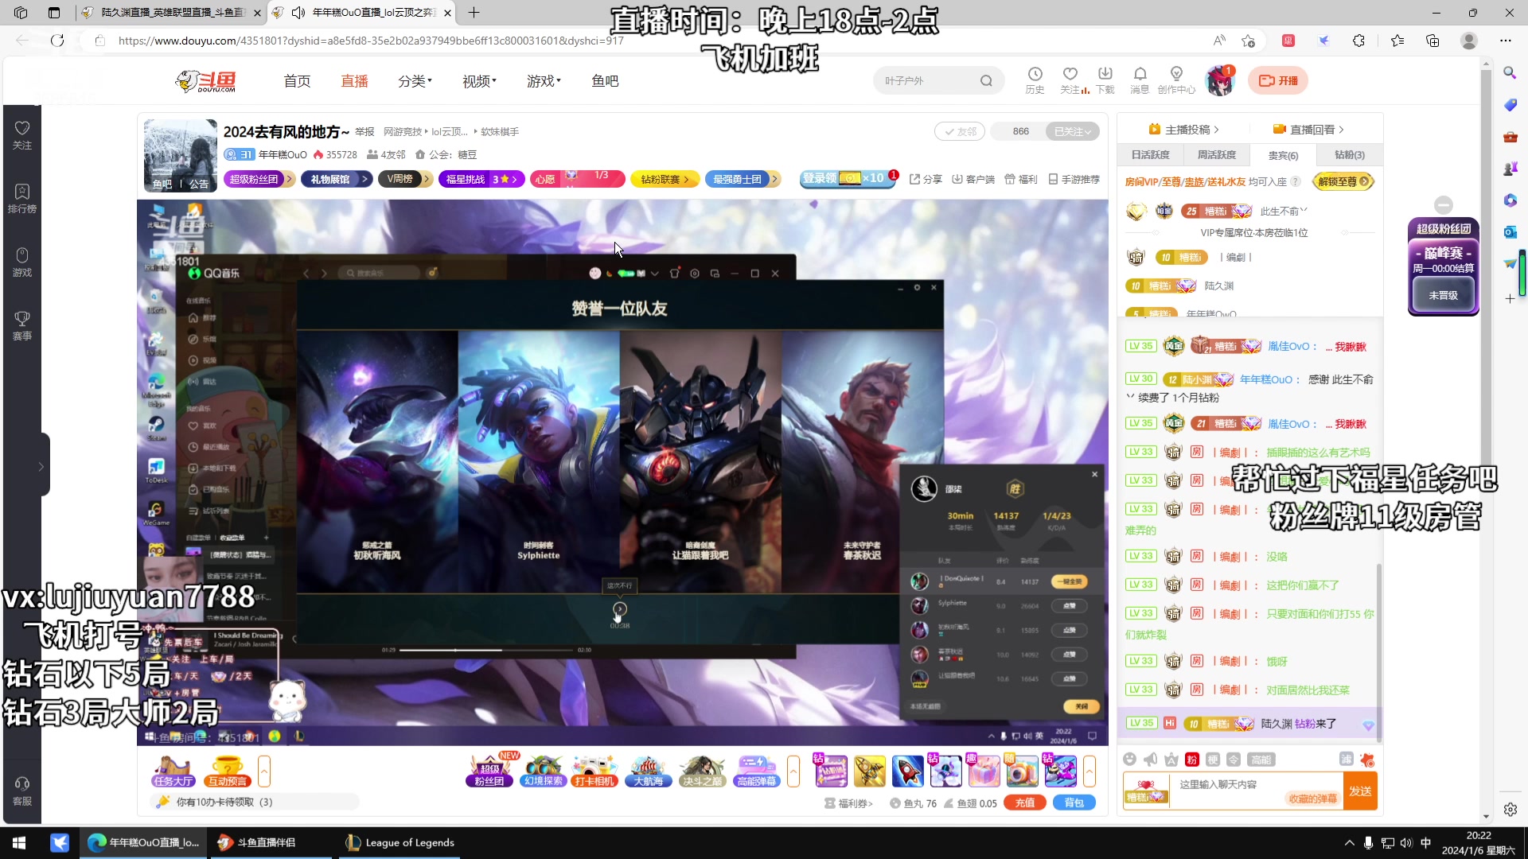Open the user avatar in Douyu header

(1219, 80)
